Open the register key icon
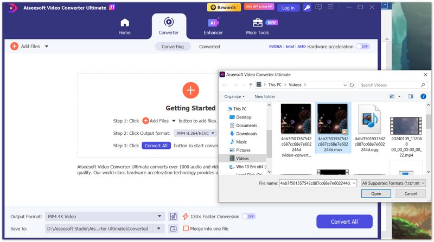Viewport: 434px width, 242px height. pyautogui.click(x=307, y=8)
